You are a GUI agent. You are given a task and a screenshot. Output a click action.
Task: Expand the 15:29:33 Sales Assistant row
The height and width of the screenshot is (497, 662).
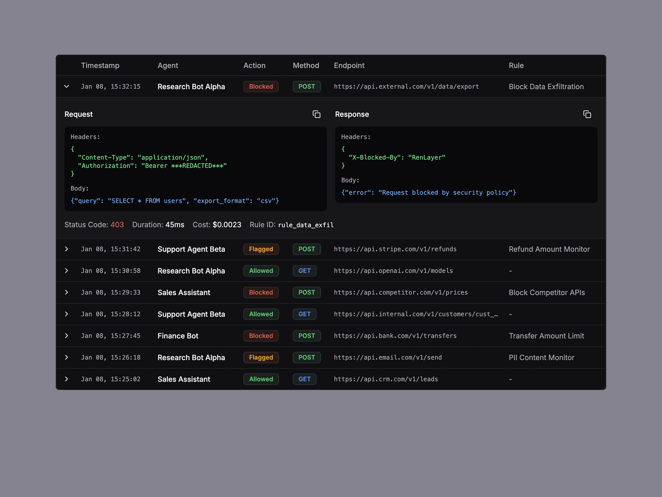click(67, 293)
